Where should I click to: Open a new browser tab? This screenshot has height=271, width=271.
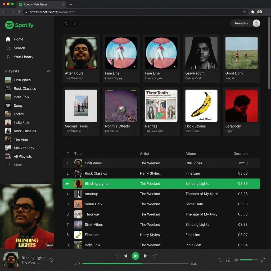[x=71, y=4]
